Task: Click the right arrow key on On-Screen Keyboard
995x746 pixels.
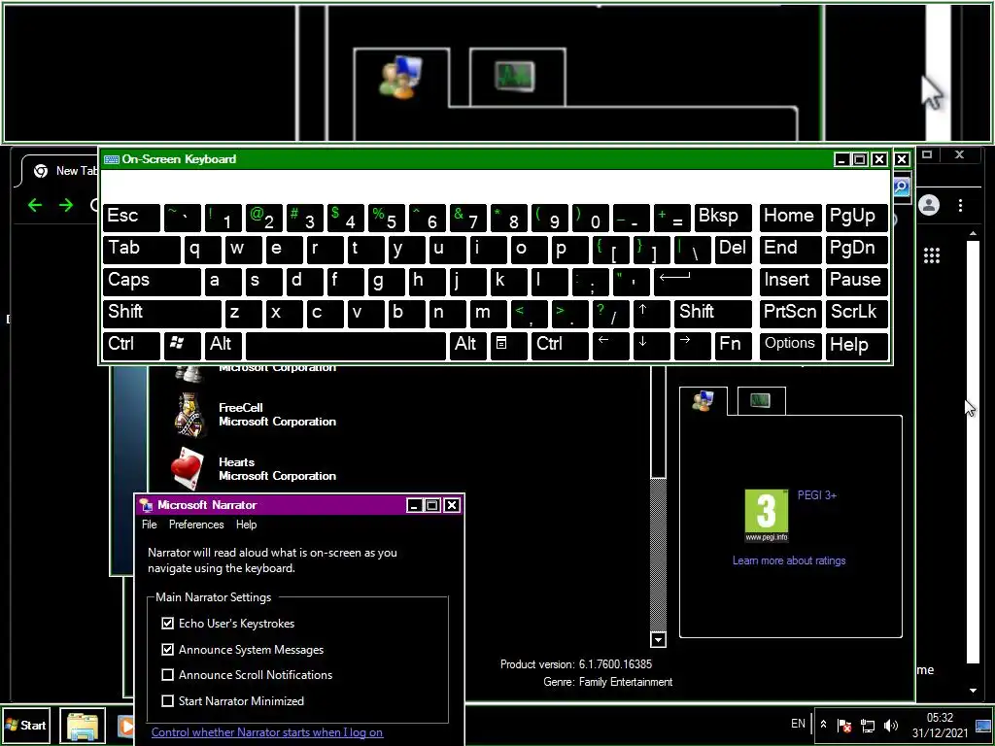Action: click(x=692, y=345)
